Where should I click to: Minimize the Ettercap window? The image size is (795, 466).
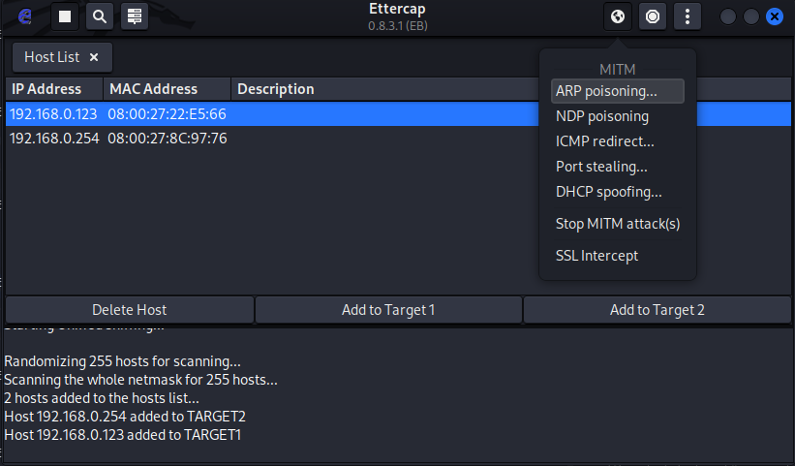pyautogui.click(x=728, y=16)
